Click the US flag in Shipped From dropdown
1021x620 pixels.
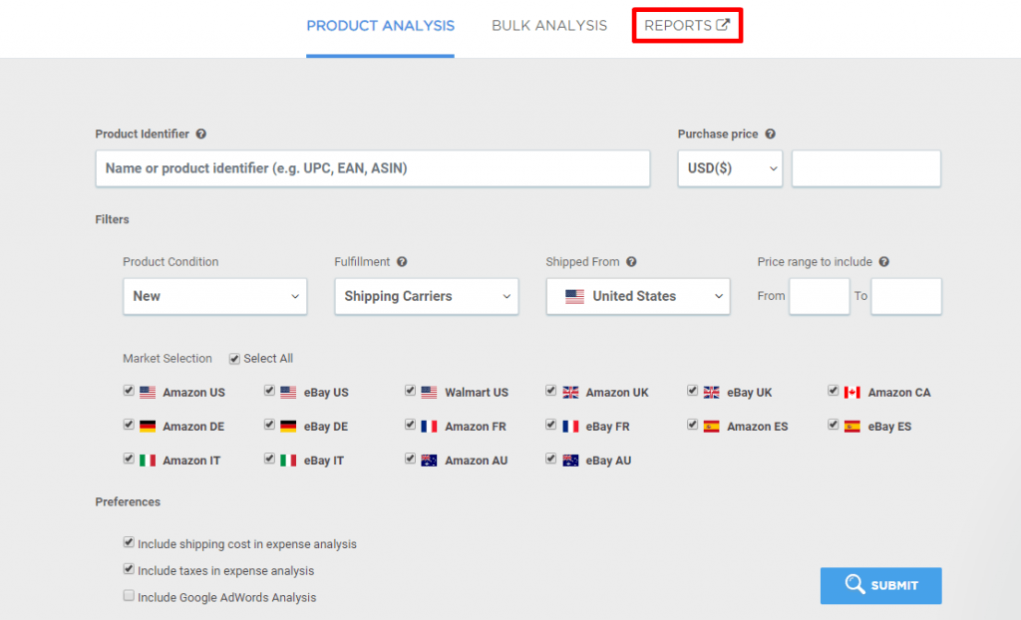(x=574, y=296)
